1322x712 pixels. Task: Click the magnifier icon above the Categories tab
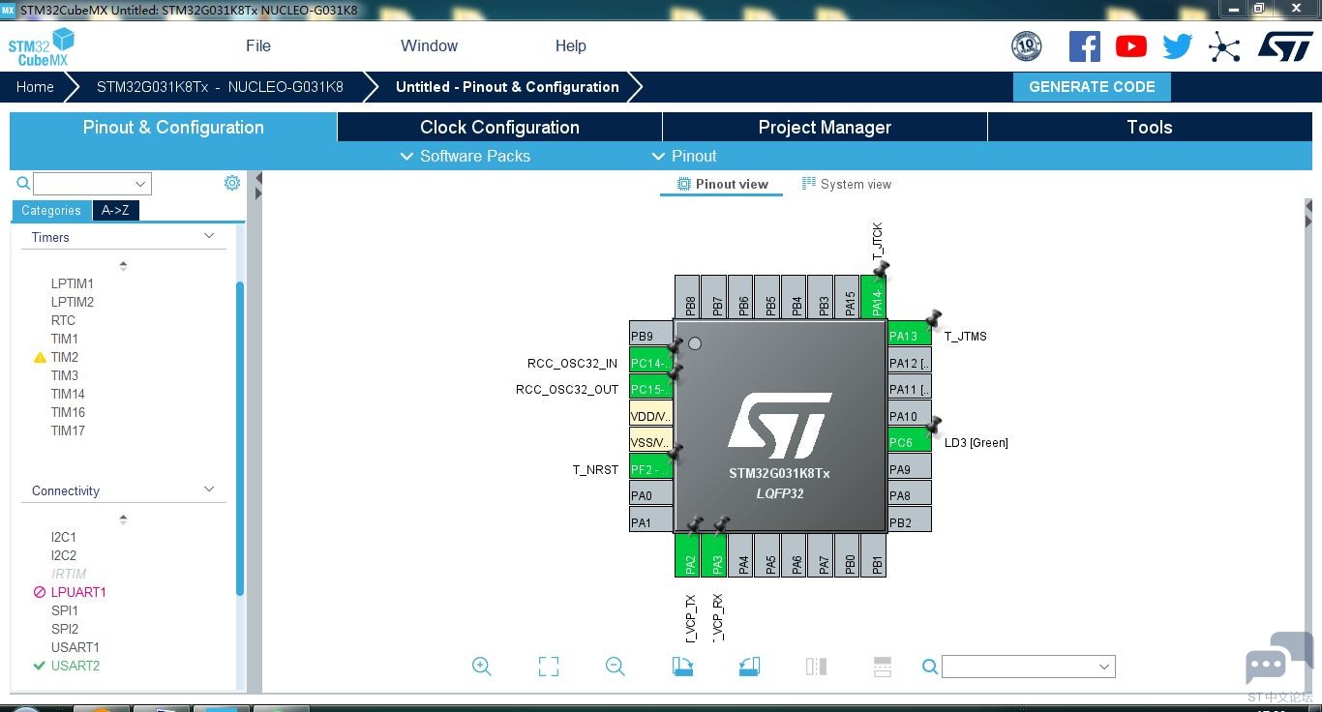23,183
